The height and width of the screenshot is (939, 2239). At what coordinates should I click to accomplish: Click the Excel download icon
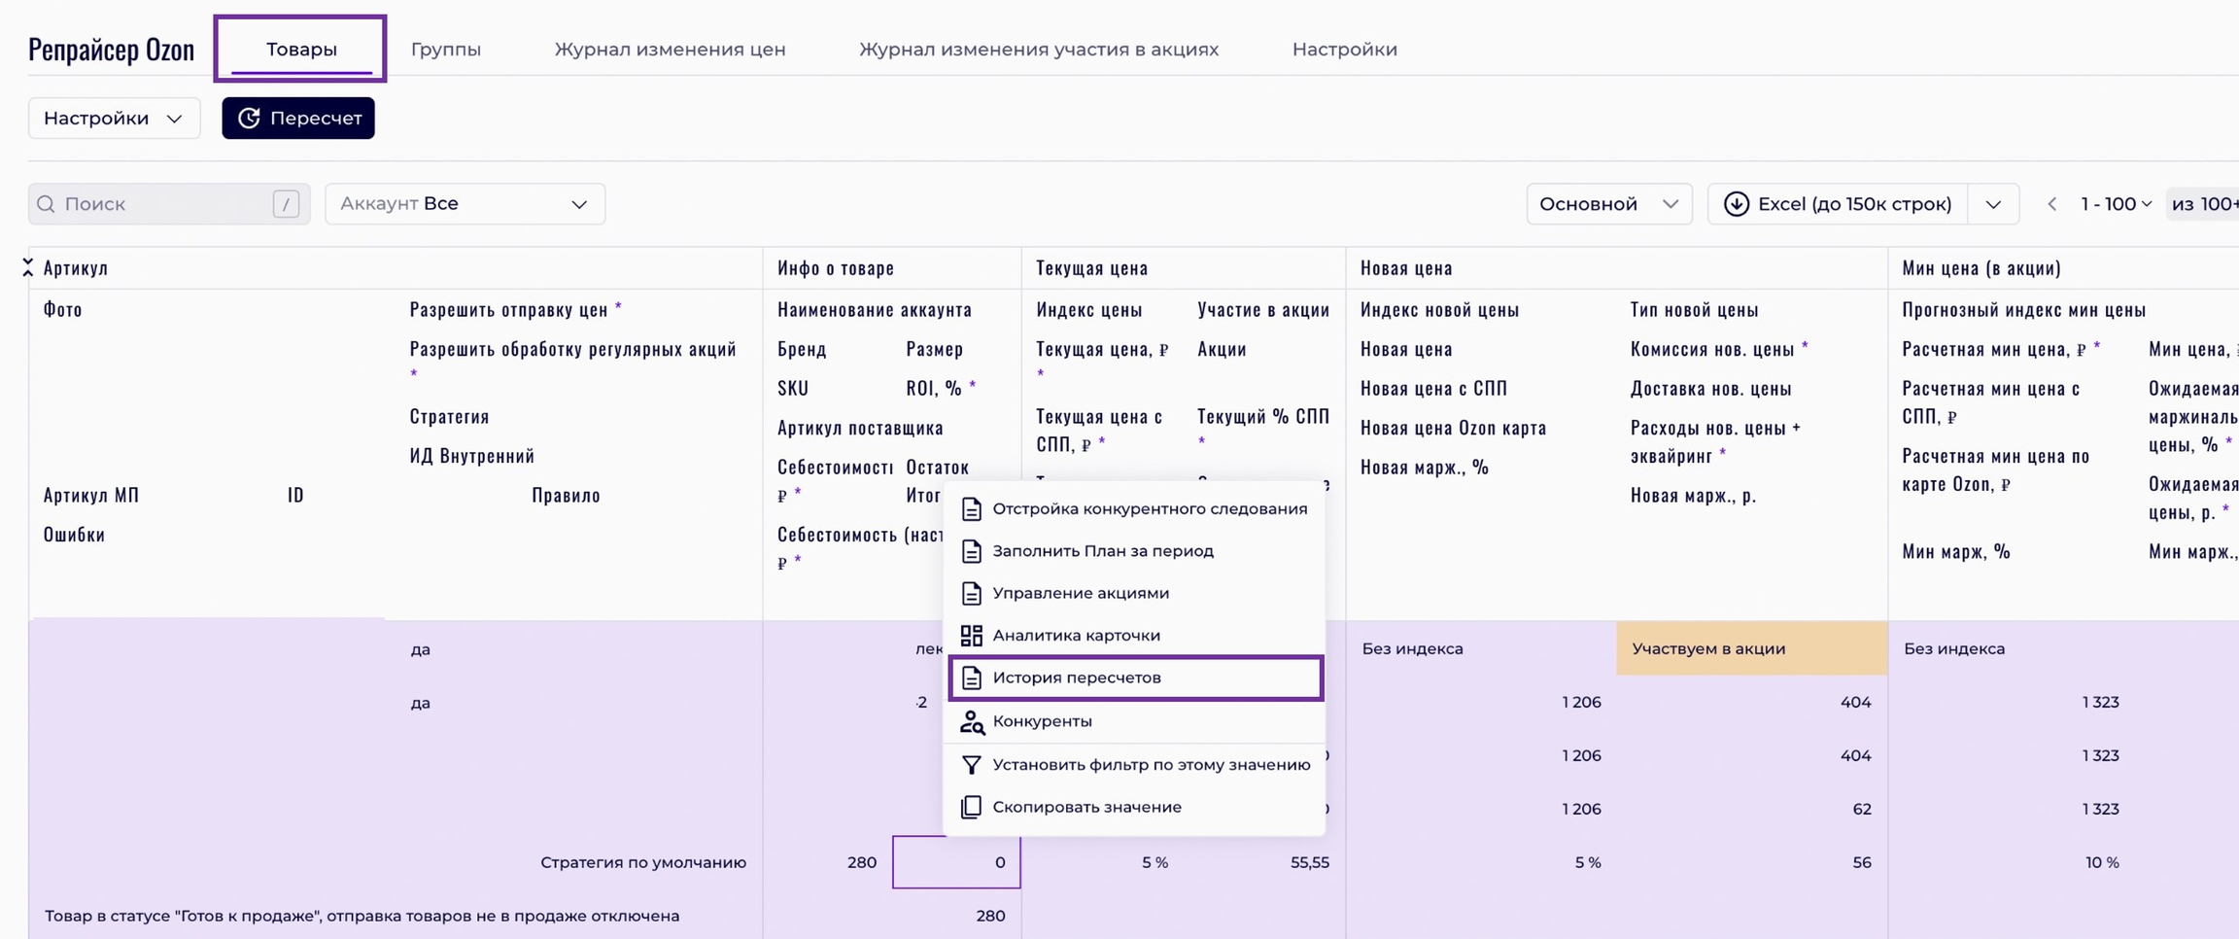(x=1736, y=204)
